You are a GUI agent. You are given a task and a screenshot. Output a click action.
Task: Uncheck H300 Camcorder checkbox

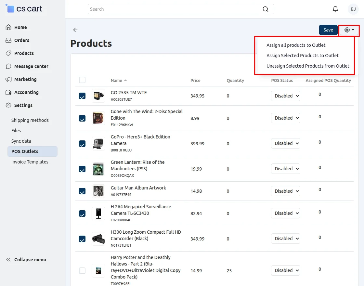[82, 239]
